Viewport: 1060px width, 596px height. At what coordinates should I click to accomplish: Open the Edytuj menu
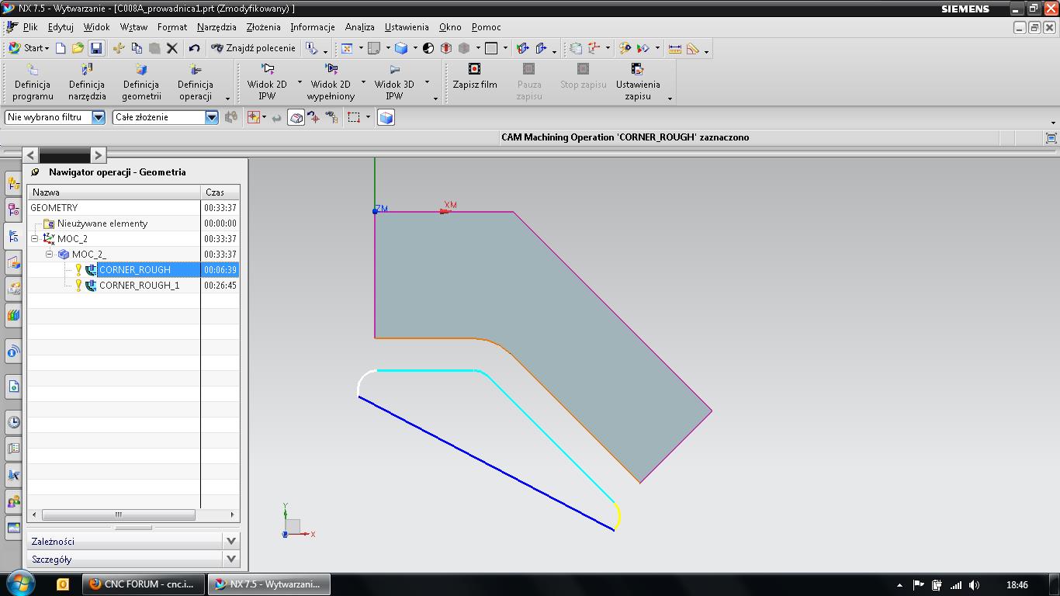[61, 26]
